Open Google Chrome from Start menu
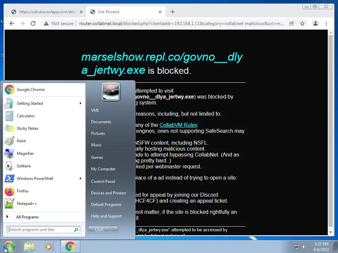This screenshot has height=253, width=338. tap(45, 90)
